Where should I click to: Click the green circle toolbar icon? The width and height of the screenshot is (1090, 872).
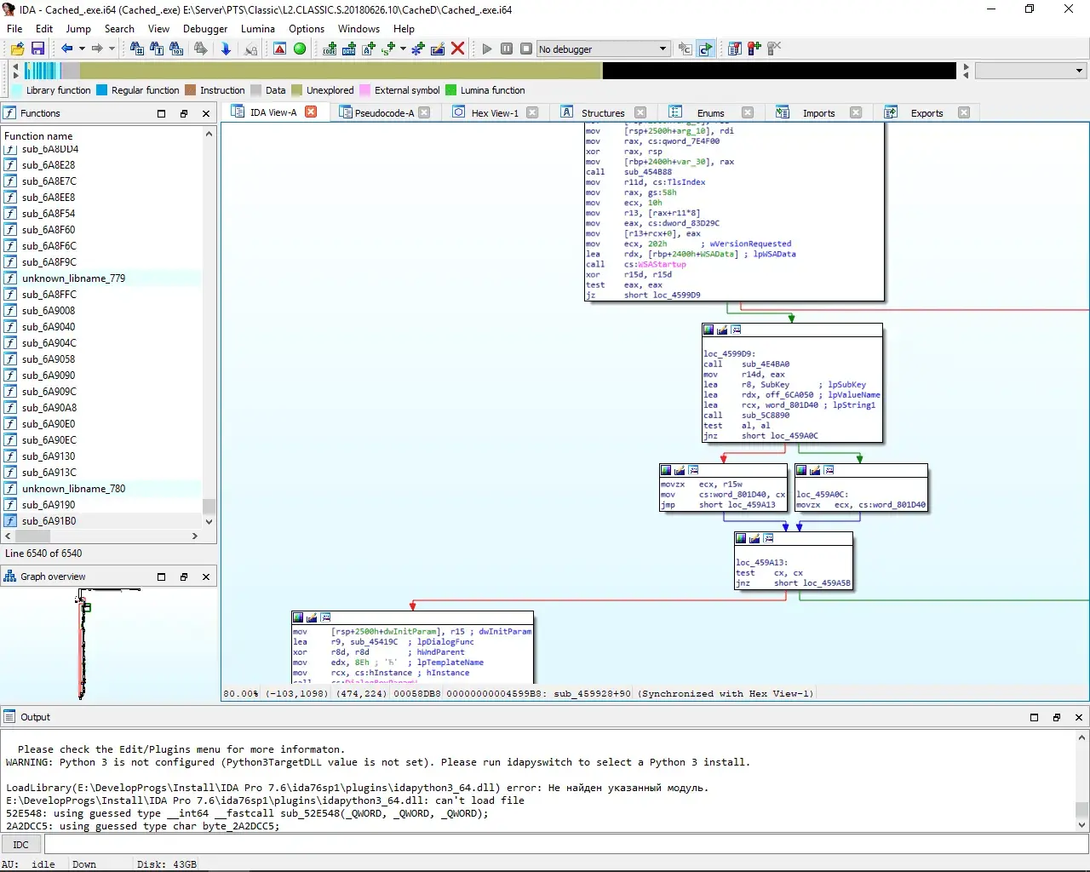300,49
